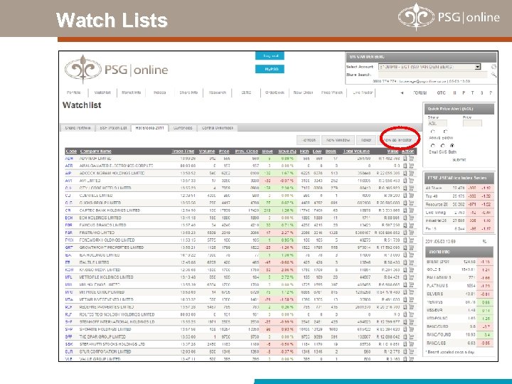Image resolution: width=512 pixels, height=384 pixels.
Task: Click the Top 40 index row
Action: (x=459, y=196)
